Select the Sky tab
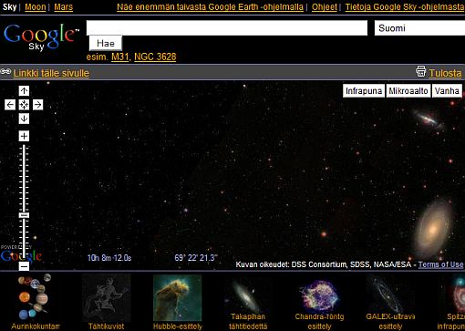 coord(9,6)
